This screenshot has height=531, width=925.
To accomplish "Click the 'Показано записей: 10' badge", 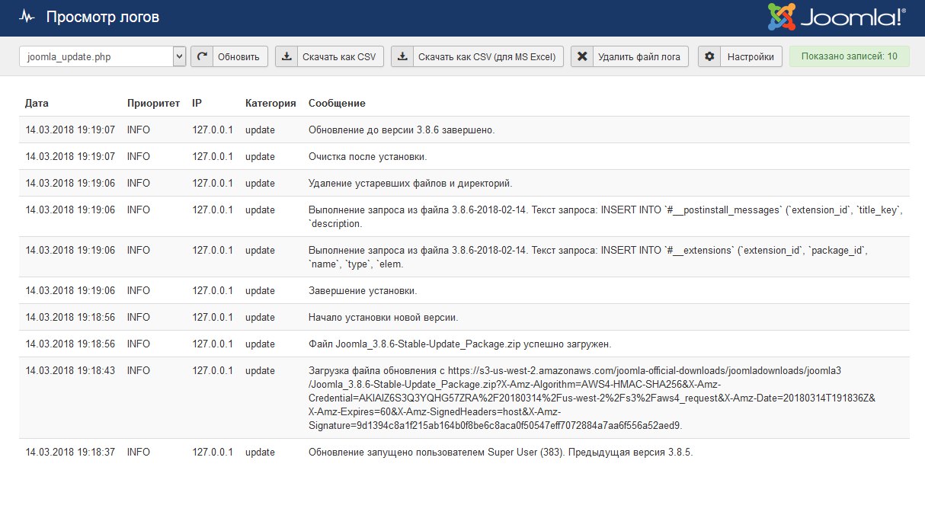I will [849, 56].
